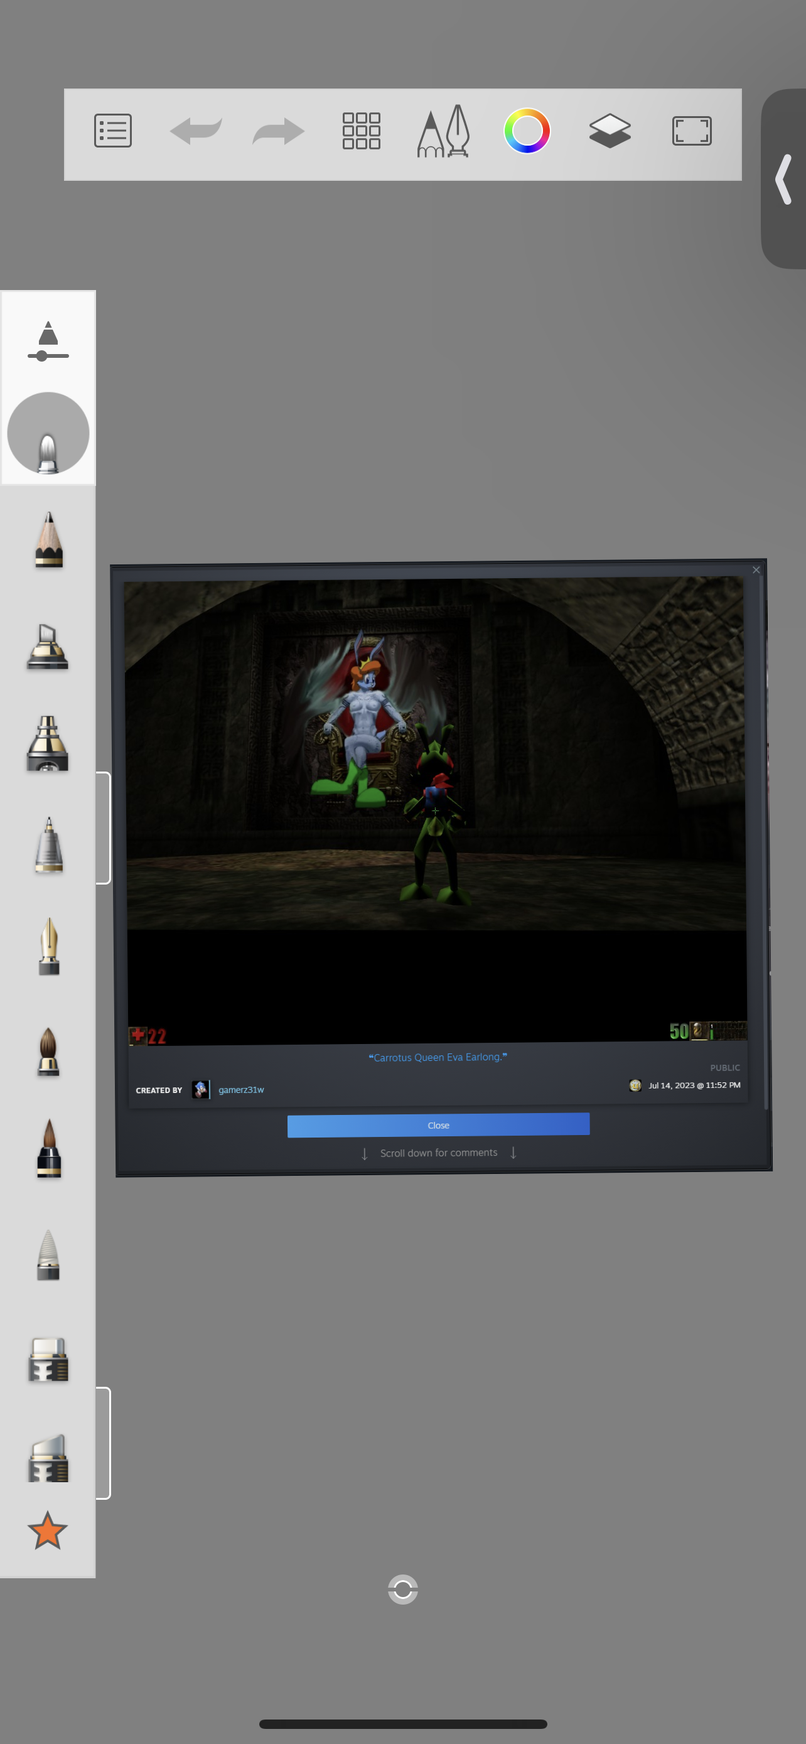The height and width of the screenshot is (1744, 806).
Task: Open the color wheel picker
Action: pyautogui.click(x=527, y=131)
